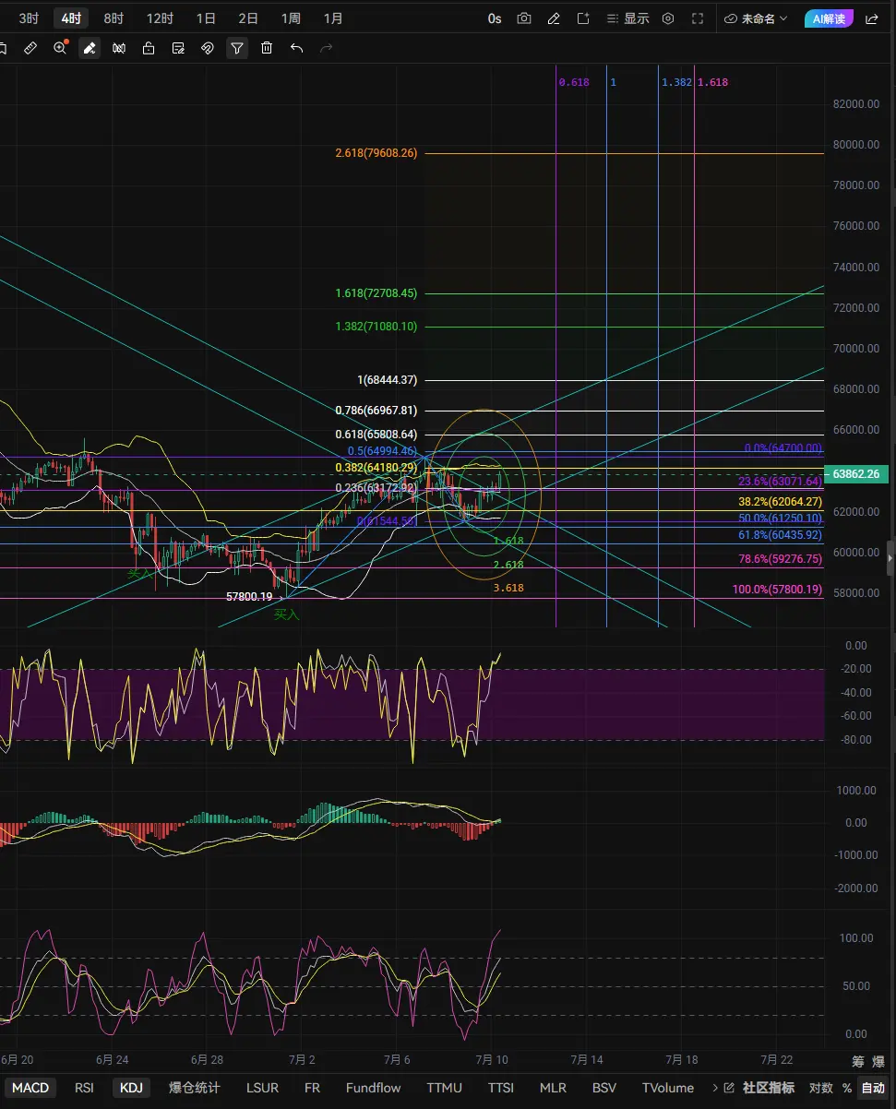Viewport: 896px width, 1109px height.
Task: Open the 未命名 layout dropdown
Action: pos(757,18)
